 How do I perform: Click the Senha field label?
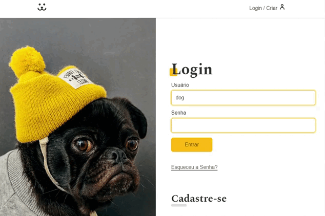tap(178, 113)
